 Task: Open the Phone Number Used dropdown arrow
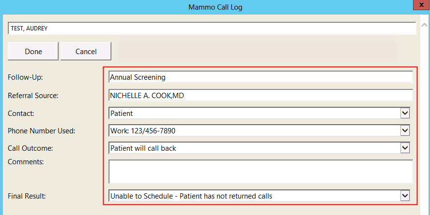click(x=405, y=130)
